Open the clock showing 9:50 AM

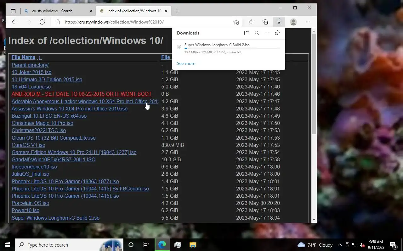click(376, 245)
